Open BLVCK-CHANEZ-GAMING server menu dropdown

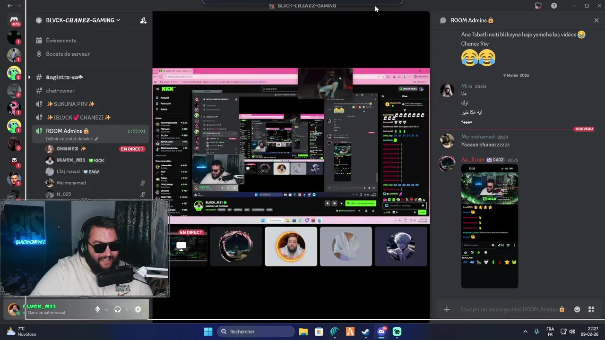(x=83, y=20)
